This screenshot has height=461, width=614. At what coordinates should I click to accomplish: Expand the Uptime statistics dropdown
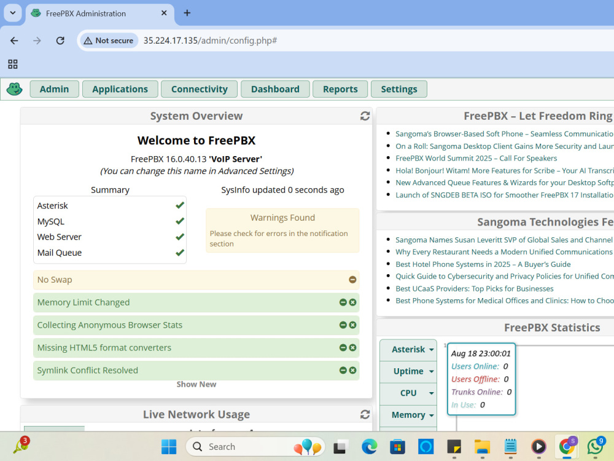point(408,371)
